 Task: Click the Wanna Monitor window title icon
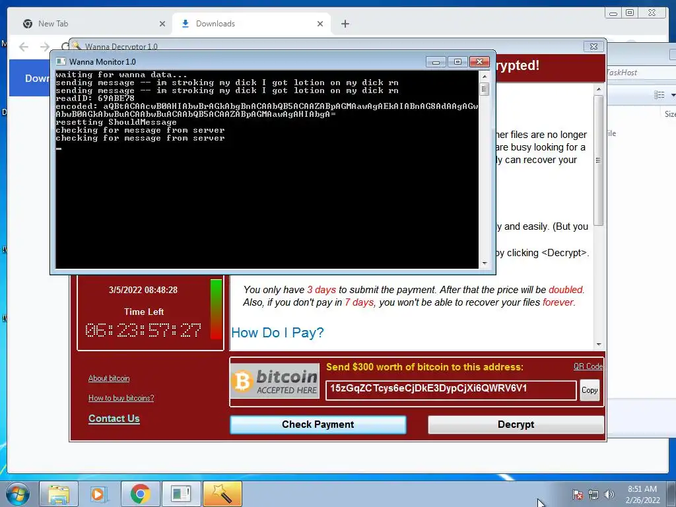click(61, 61)
